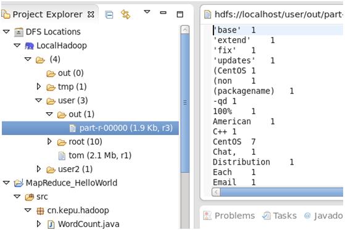
Task: Click the user (3) folder icon
Action: 51,101
